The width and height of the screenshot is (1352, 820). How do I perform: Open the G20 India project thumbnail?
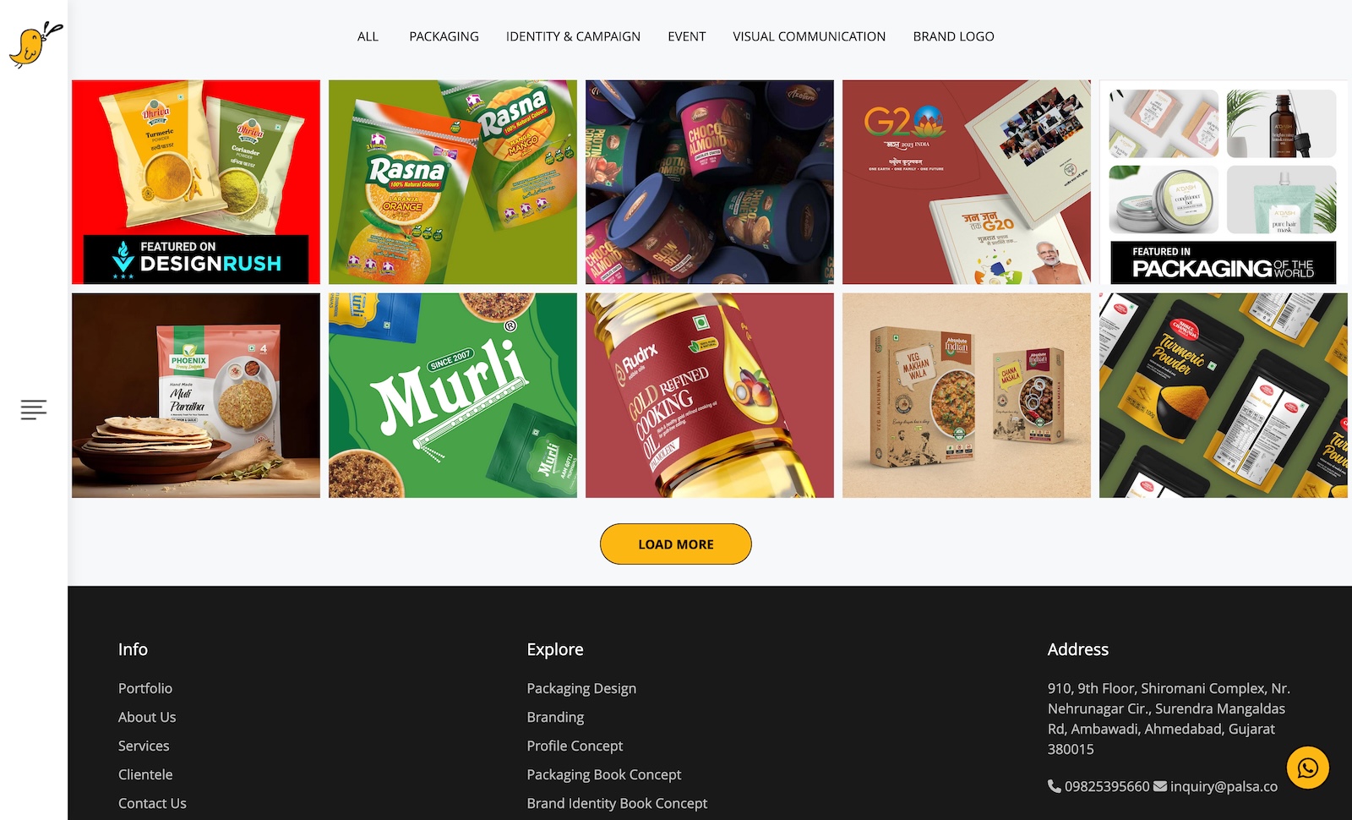coord(967,182)
